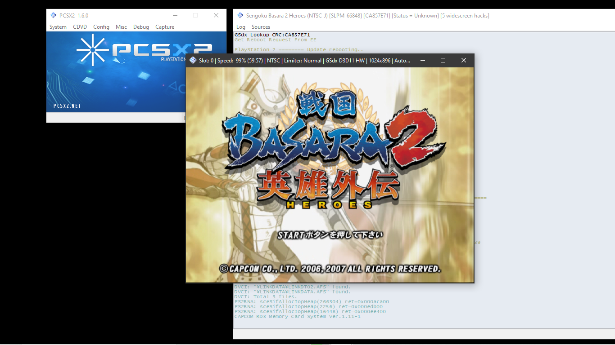The height and width of the screenshot is (345, 615).
Task: Open the System menu in PCSX2
Action: (58, 27)
